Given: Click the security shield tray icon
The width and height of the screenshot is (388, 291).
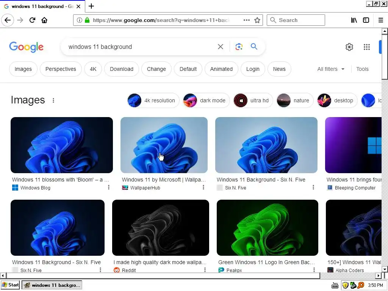Looking at the screenshot, I should click(x=345, y=285).
